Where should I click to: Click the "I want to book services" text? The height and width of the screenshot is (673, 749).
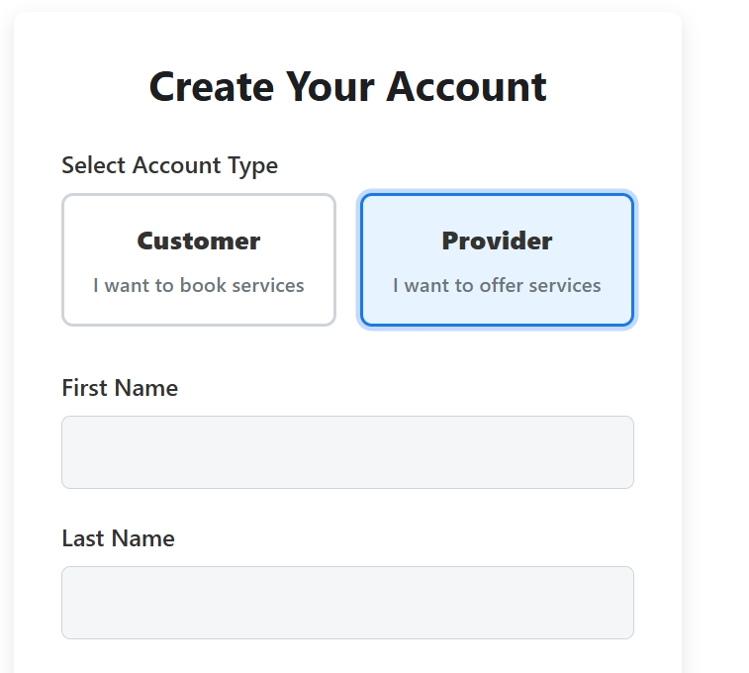coord(198,286)
